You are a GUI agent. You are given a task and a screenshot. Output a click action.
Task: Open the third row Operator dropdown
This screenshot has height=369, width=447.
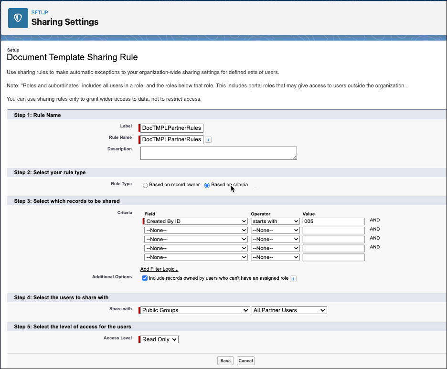pos(275,239)
